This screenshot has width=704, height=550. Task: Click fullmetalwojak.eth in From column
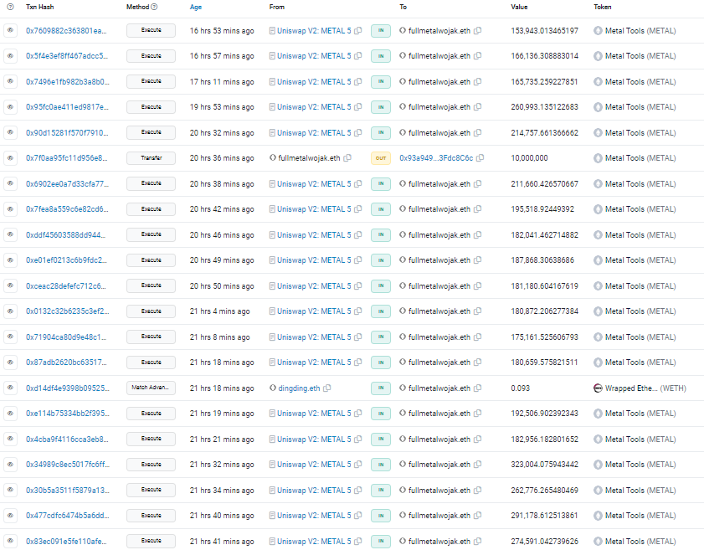(x=309, y=158)
